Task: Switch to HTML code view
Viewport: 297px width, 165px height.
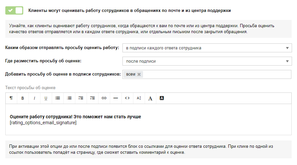Action: 127,98
